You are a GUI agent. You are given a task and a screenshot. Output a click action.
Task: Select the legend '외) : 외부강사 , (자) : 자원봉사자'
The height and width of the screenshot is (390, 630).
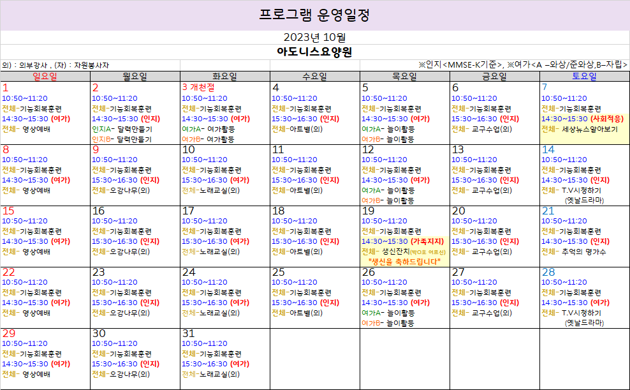pos(55,65)
